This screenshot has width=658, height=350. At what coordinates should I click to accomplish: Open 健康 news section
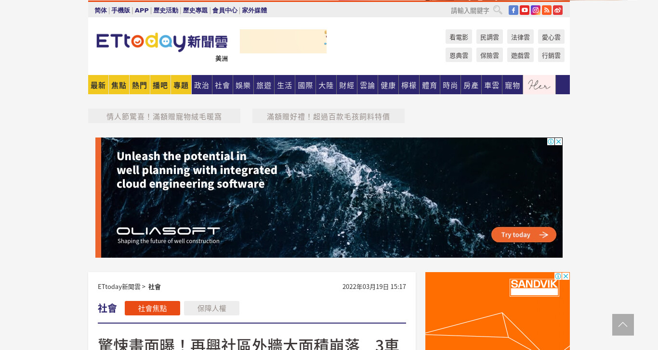coord(388,85)
